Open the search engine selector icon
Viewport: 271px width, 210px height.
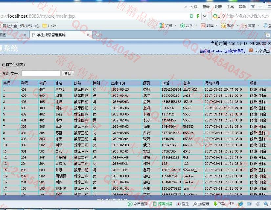coord(216,16)
